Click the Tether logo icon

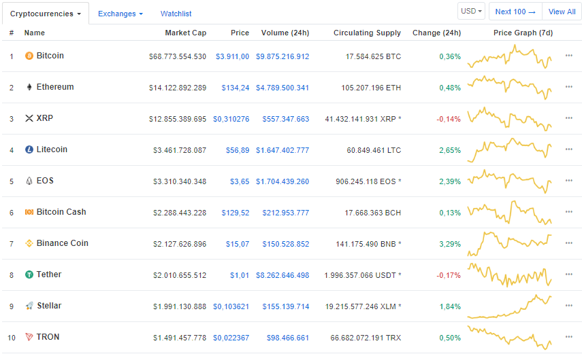click(x=29, y=275)
